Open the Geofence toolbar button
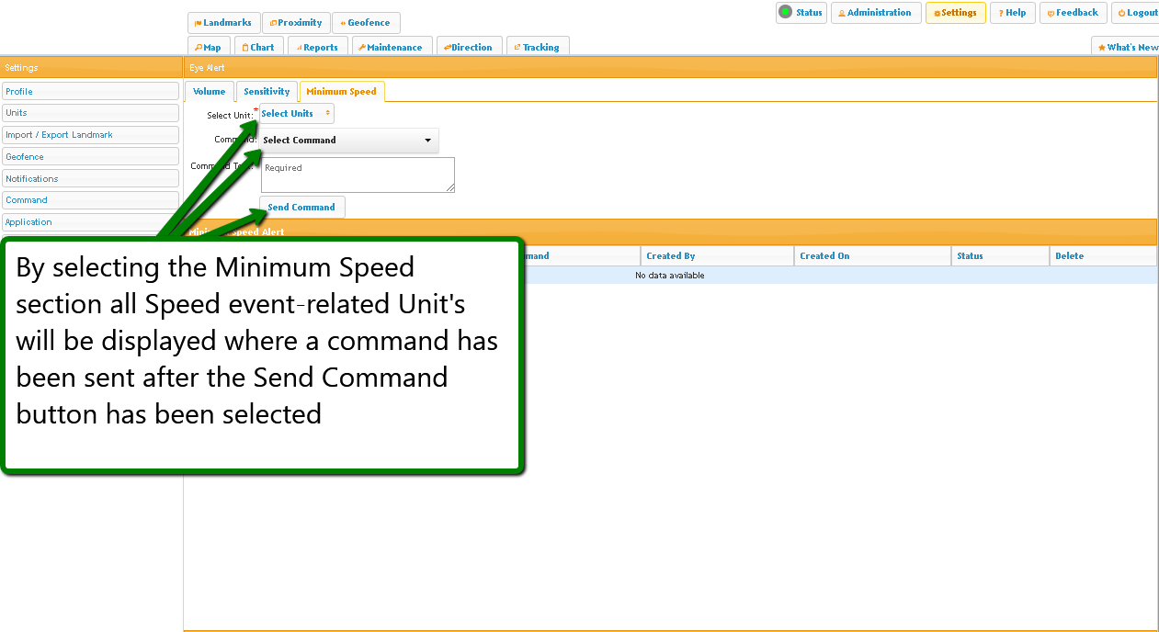 [x=366, y=23]
